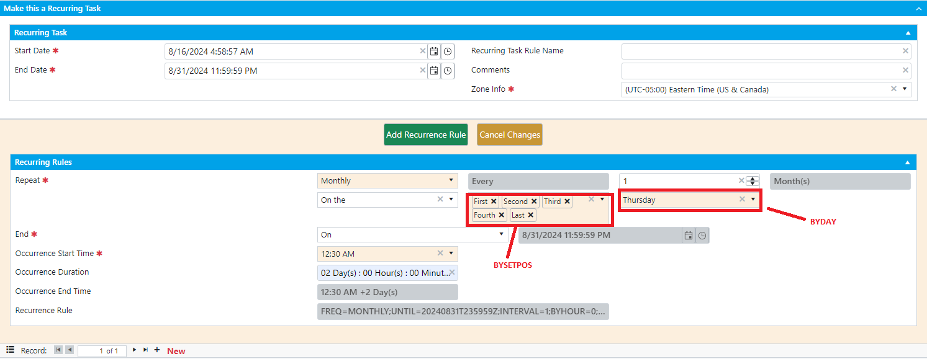The image size is (927, 359).
Task: Jump to the last record
Action: tap(145, 350)
